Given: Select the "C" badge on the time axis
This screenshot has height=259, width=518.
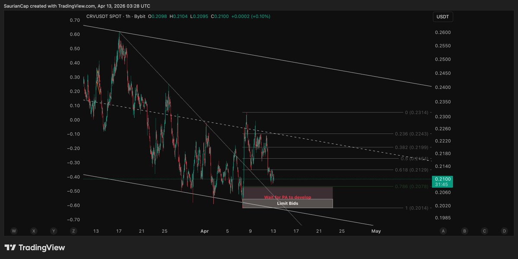Looking at the screenshot, I should coord(484,231).
